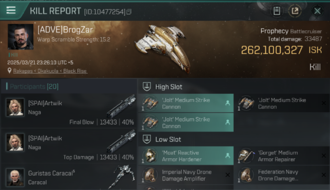Open the hamburger menu icon
Image resolution: width=330 pixels, height=190 pixels.
(11, 10)
